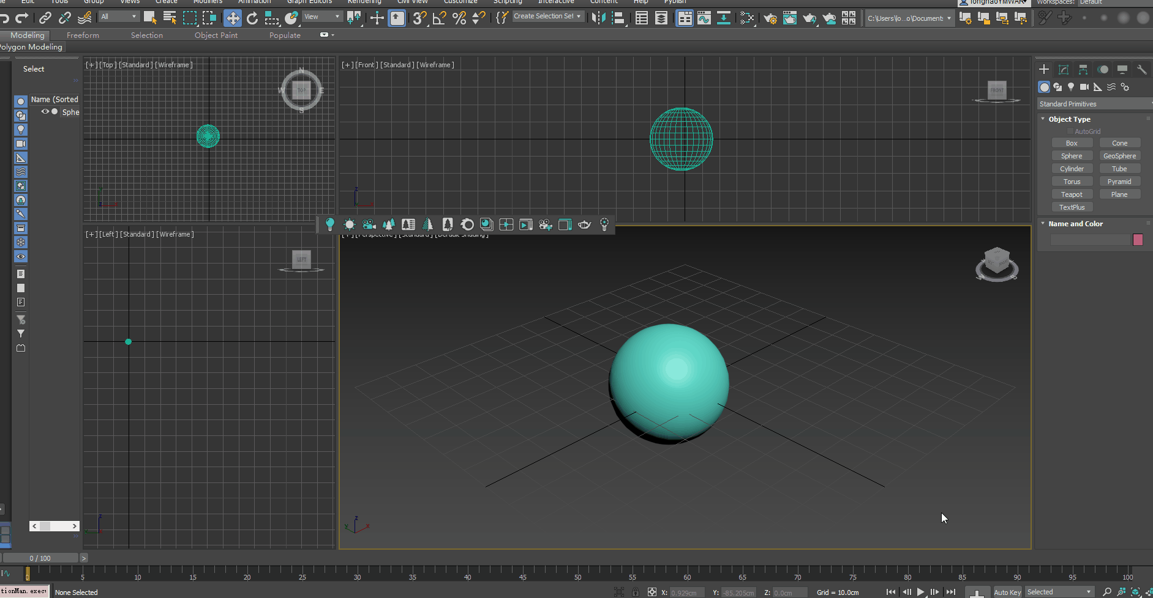Screen dimensions: 1153x598
Task: Open the Render Setup teapot icon
Action: coord(770,18)
